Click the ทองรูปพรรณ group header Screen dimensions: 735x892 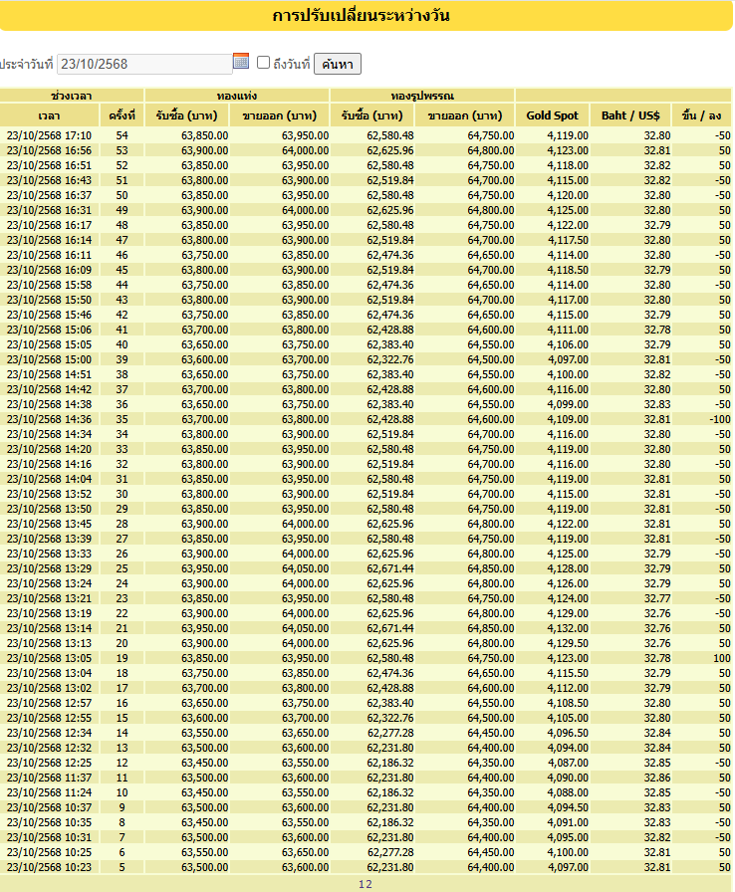coord(422,96)
